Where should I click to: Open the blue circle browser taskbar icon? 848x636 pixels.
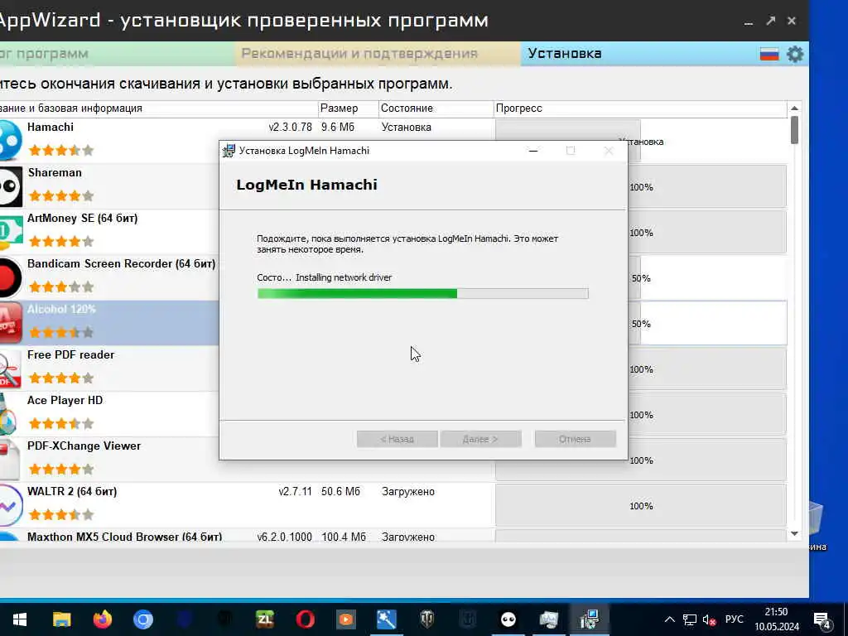point(142,619)
